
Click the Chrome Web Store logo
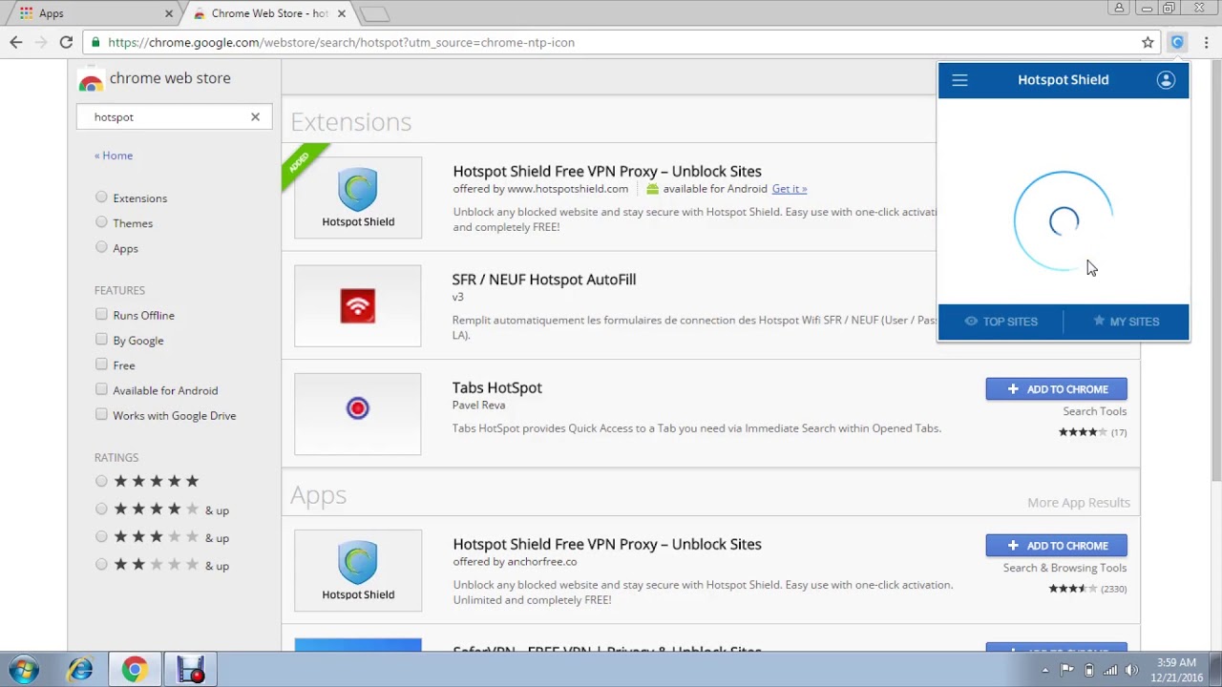click(91, 80)
